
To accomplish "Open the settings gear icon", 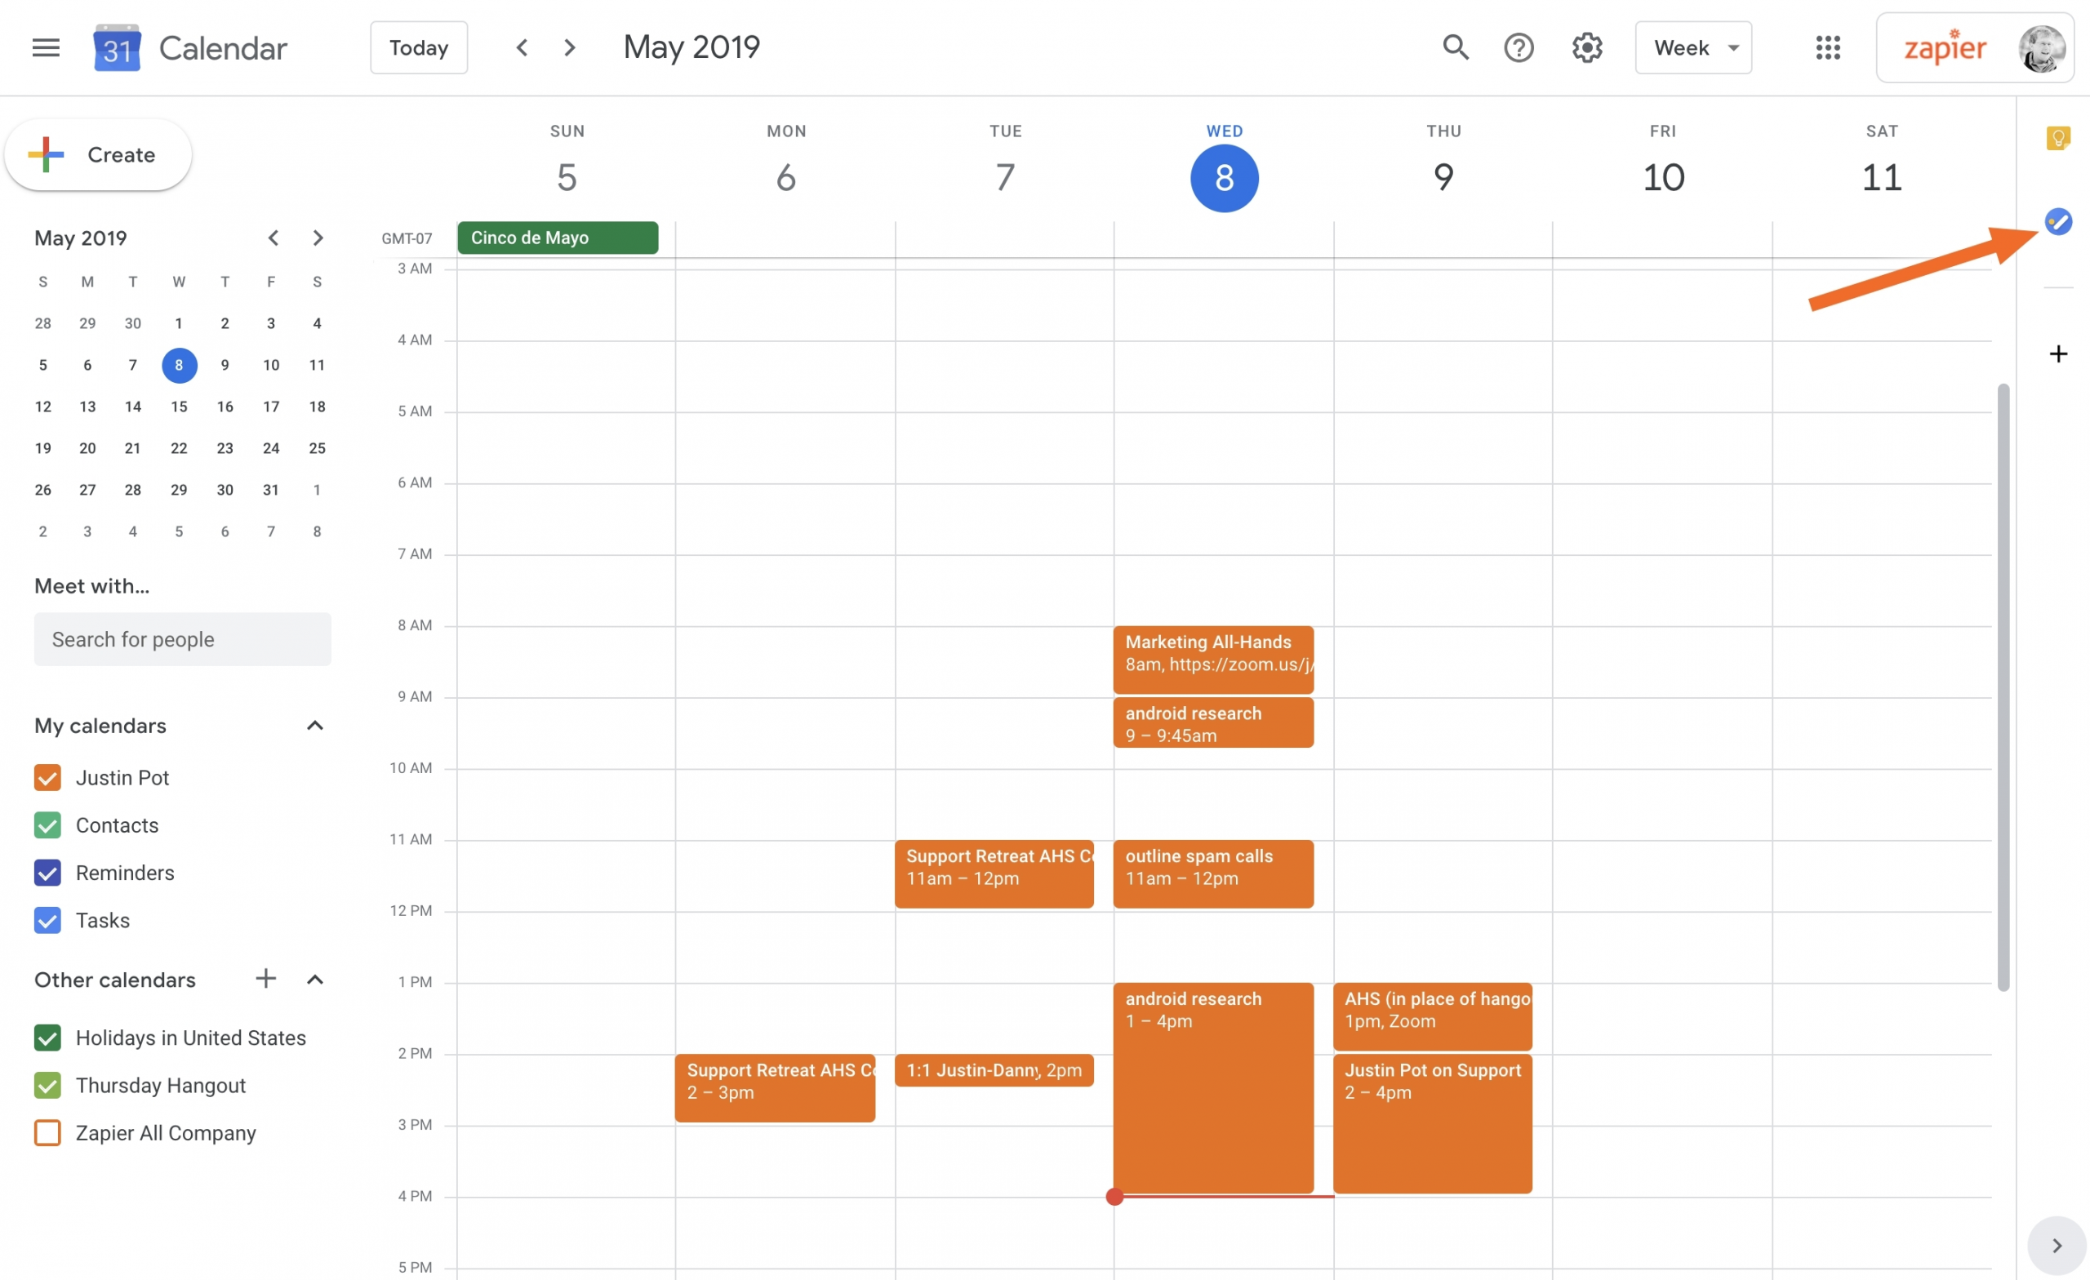I will 1587,47.
